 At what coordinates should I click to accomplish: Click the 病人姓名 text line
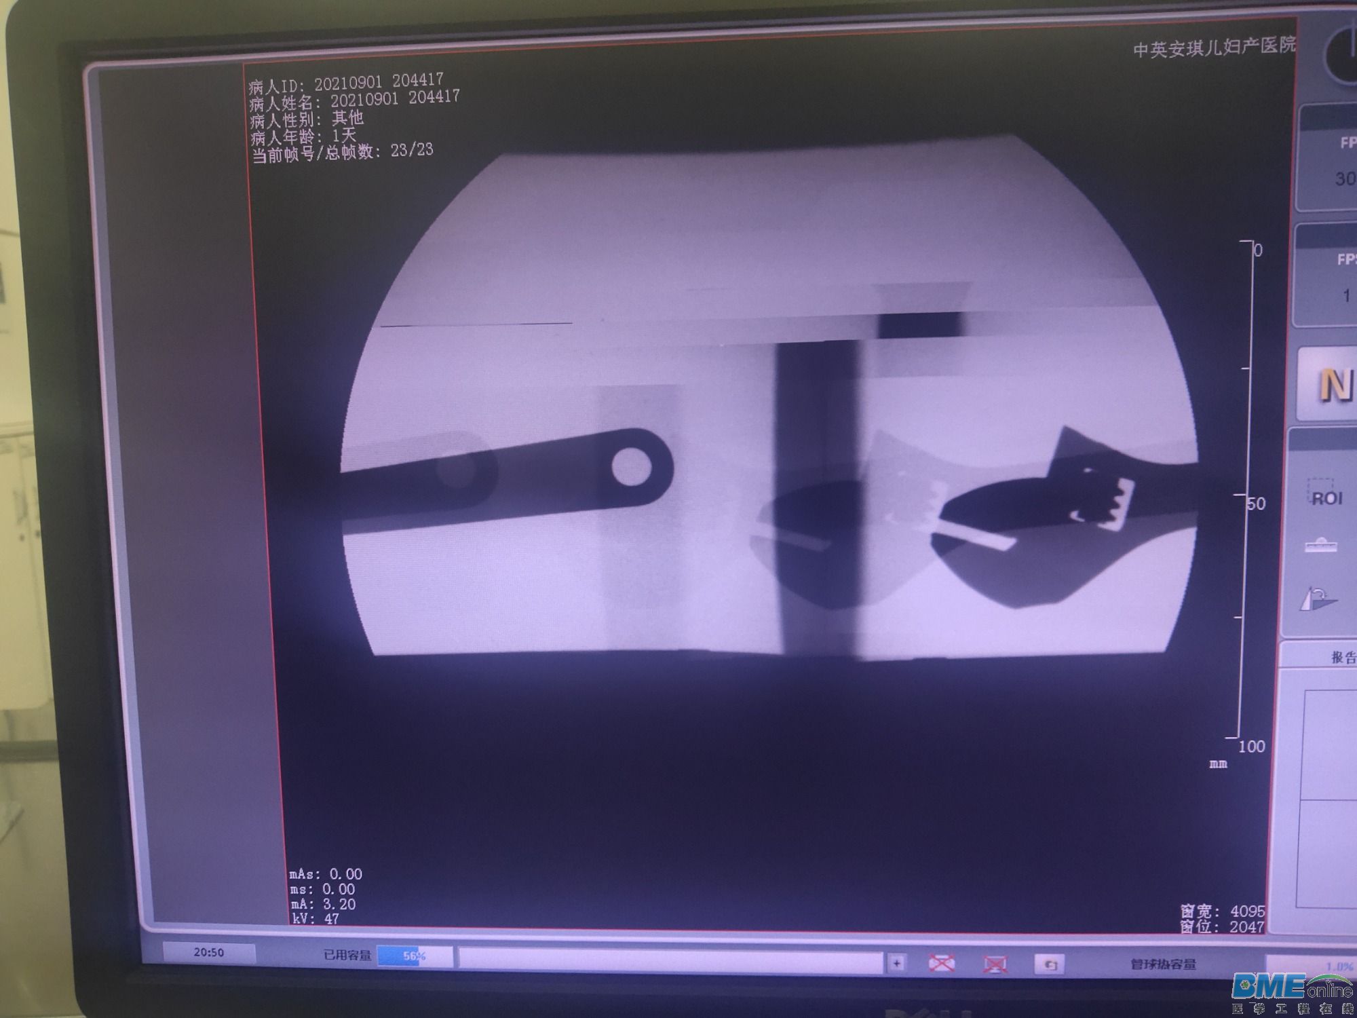click(354, 100)
